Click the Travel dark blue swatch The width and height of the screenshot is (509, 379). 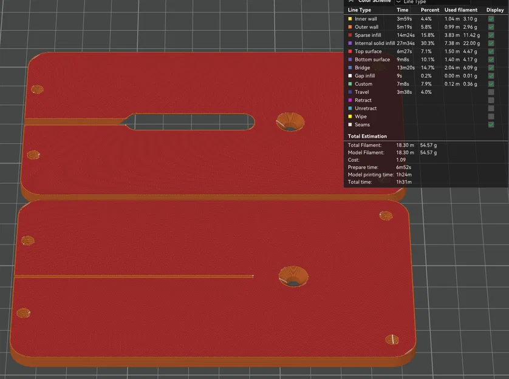click(x=350, y=92)
